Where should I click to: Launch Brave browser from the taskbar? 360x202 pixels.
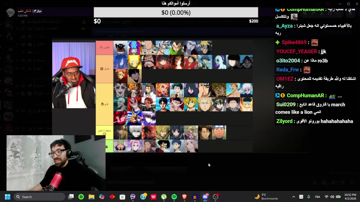coord(184,197)
